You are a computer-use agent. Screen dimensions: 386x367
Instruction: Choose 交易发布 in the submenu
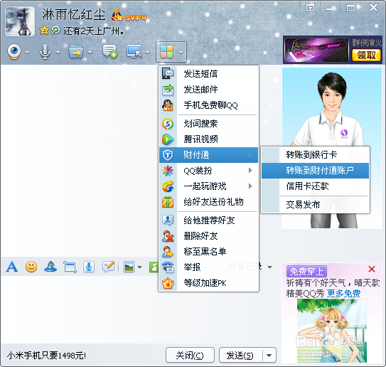pyautogui.click(x=316, y=205)
